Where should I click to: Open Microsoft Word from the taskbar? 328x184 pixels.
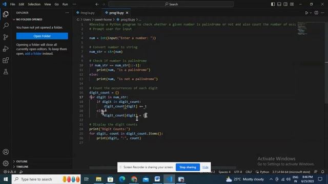click(157, 179)
